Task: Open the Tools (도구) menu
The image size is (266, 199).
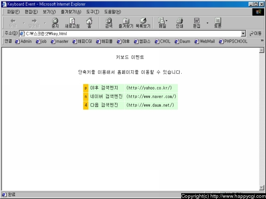Action: (x=92, y=12)
